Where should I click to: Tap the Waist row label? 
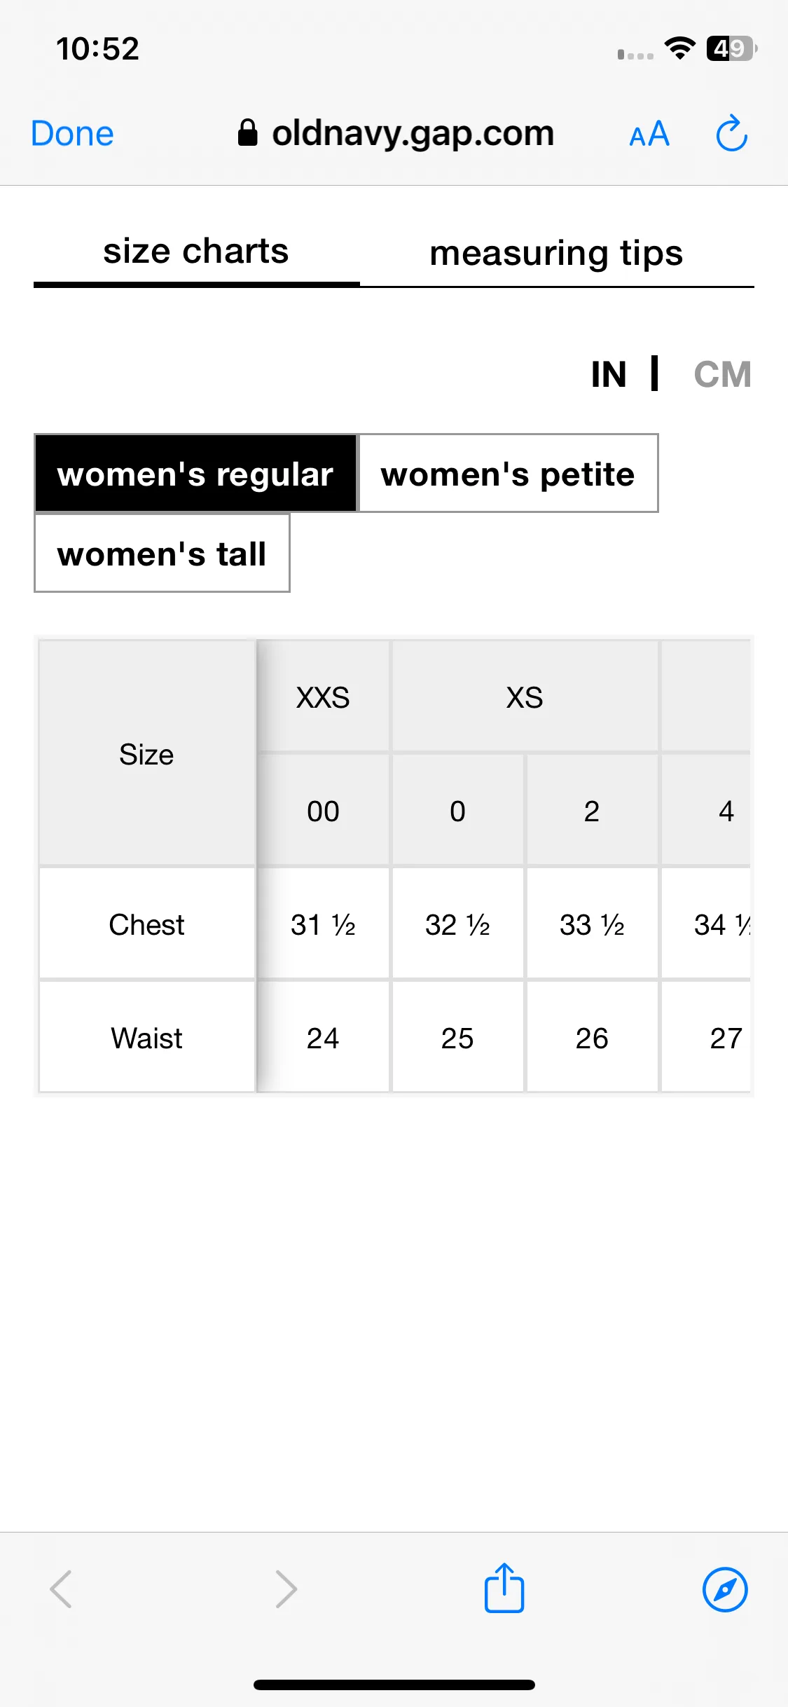[x=146, y=1038]
